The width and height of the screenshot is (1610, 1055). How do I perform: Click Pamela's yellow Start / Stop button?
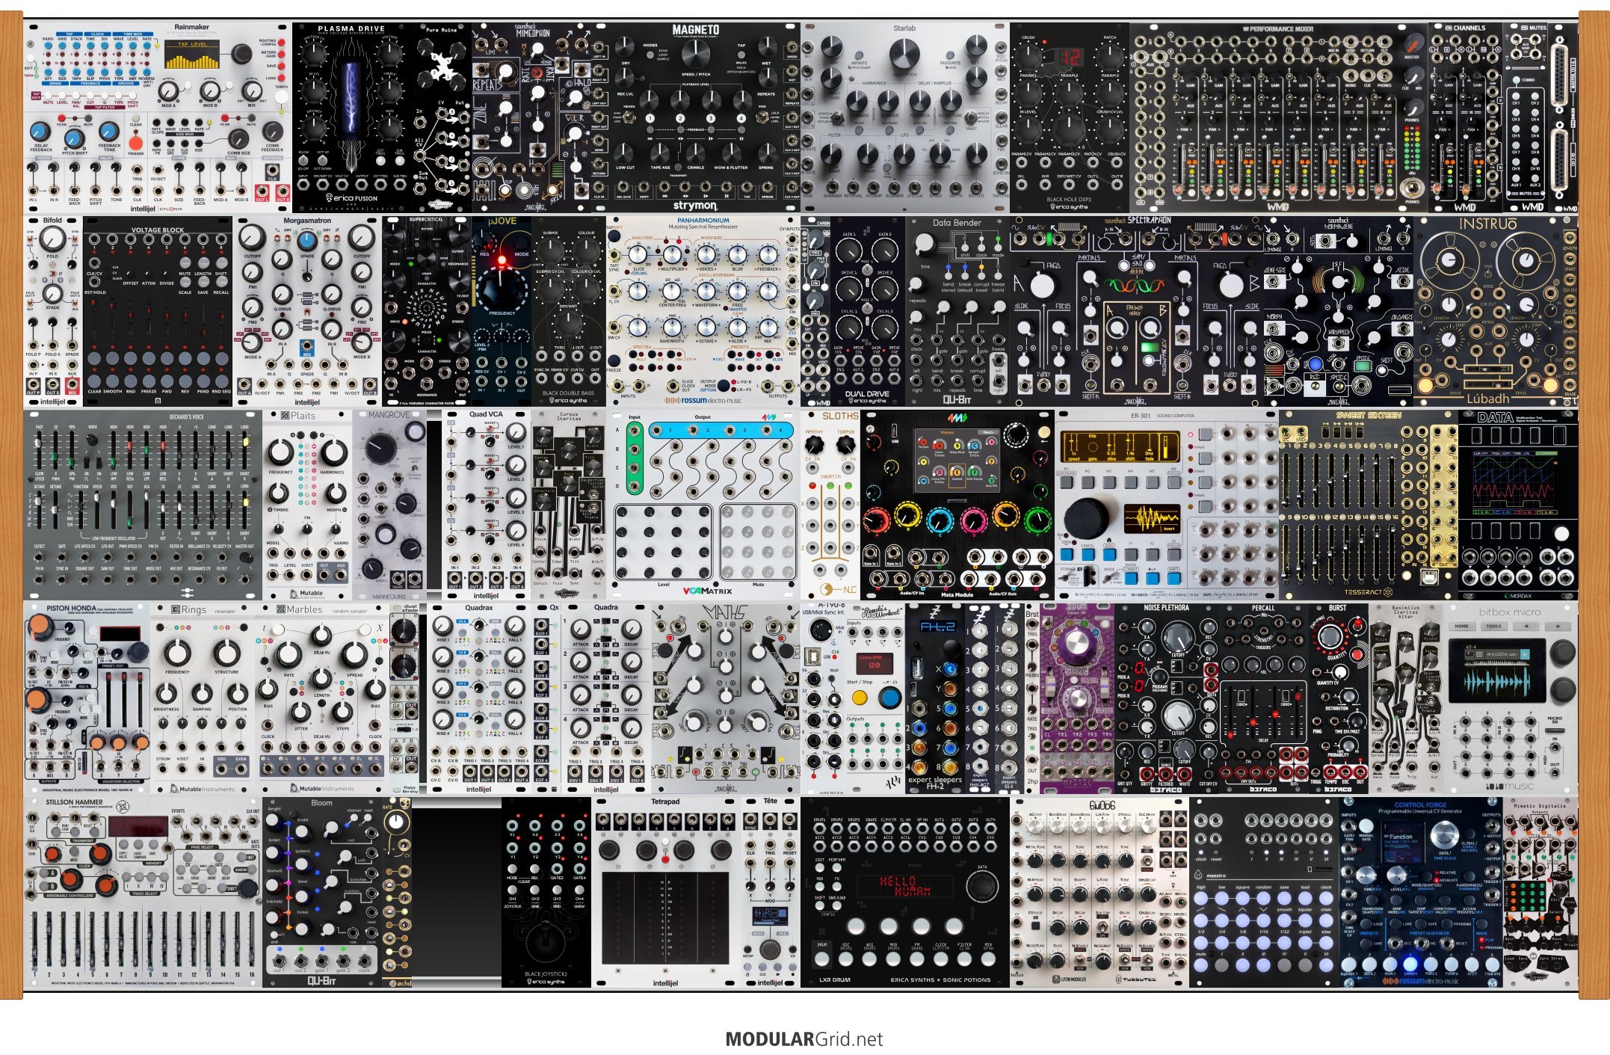(x=860, y=698)
